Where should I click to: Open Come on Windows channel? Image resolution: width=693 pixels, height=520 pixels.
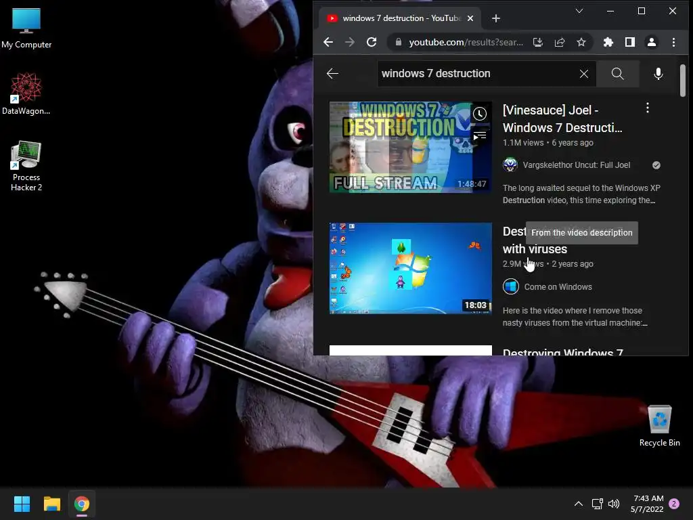[558, 286]
